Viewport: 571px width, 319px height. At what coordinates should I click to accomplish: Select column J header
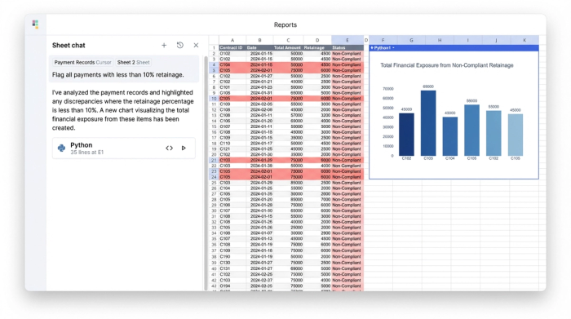click(496, 40)
